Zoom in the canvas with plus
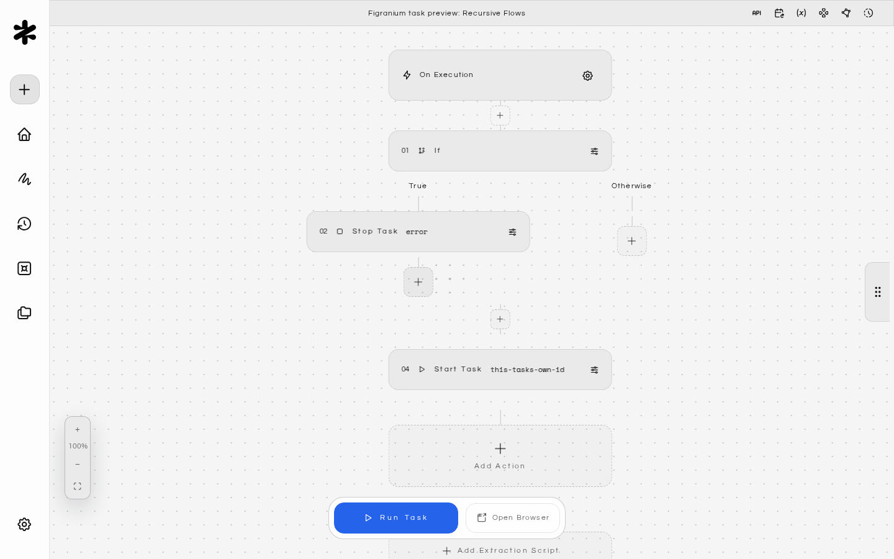Viewport: 894px width, 559px height. 78,430
